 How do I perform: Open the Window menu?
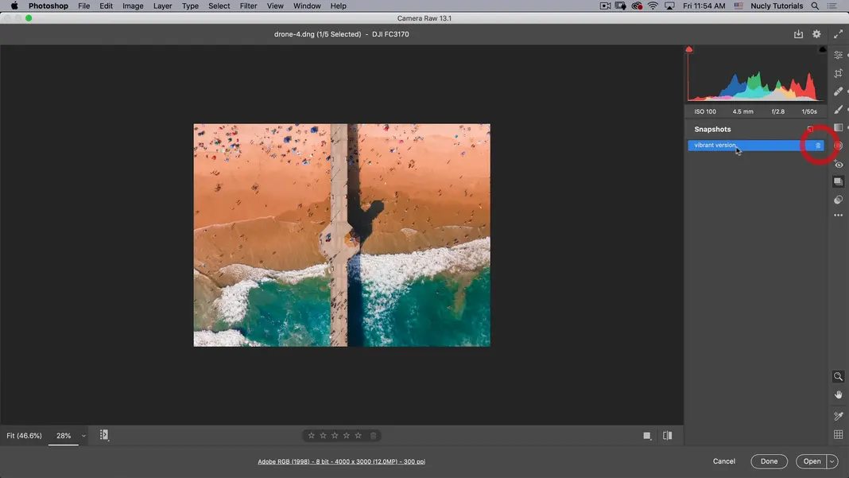click(307, 6)
